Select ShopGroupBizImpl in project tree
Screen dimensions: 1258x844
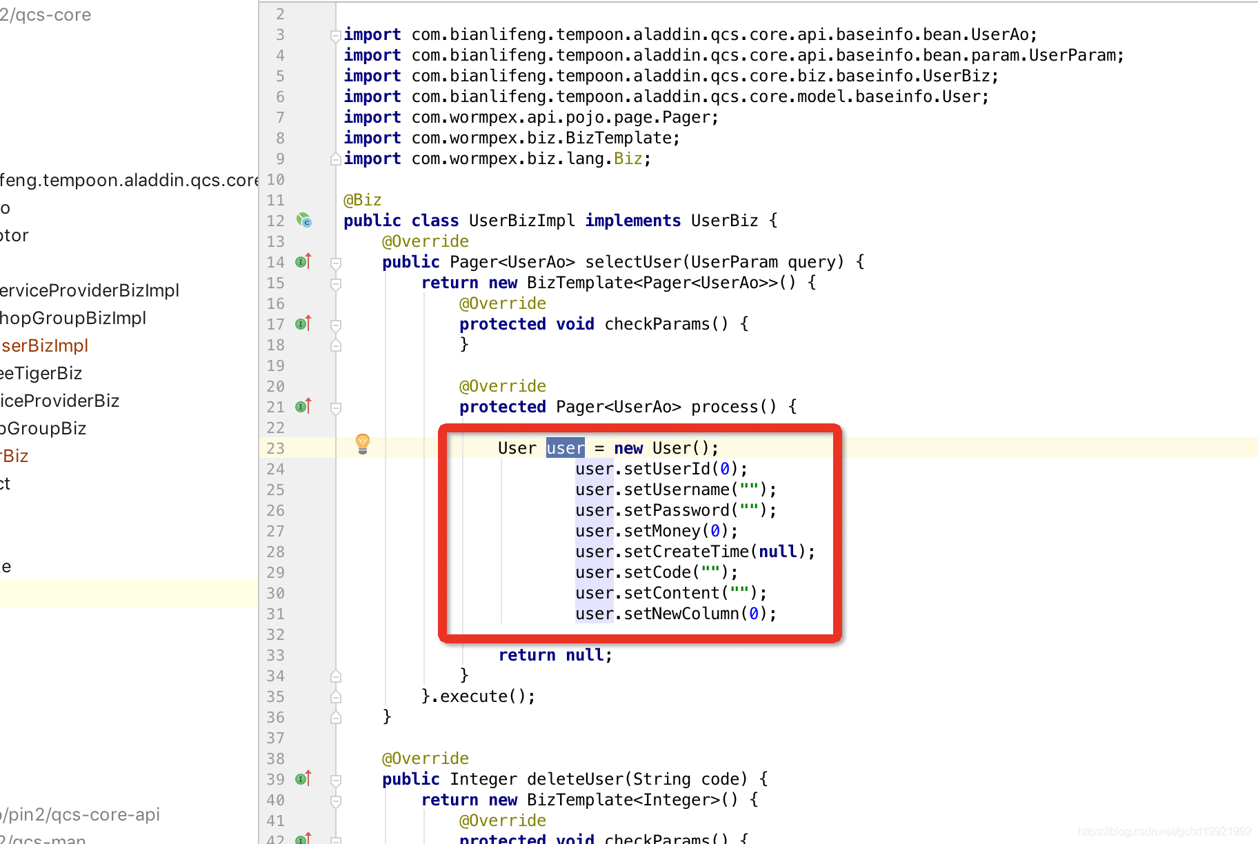pos(73,318)
